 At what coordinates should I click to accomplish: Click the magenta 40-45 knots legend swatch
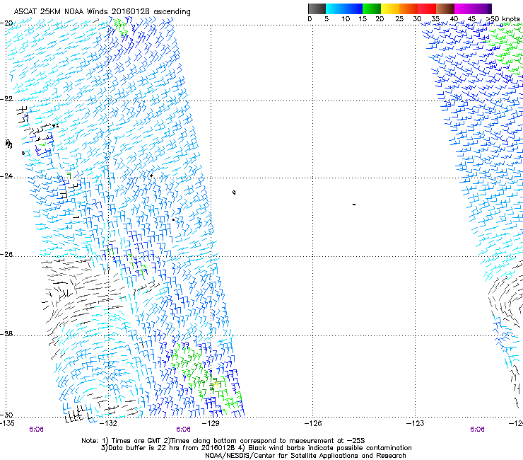pyautogui.click(x=464, y=8)
